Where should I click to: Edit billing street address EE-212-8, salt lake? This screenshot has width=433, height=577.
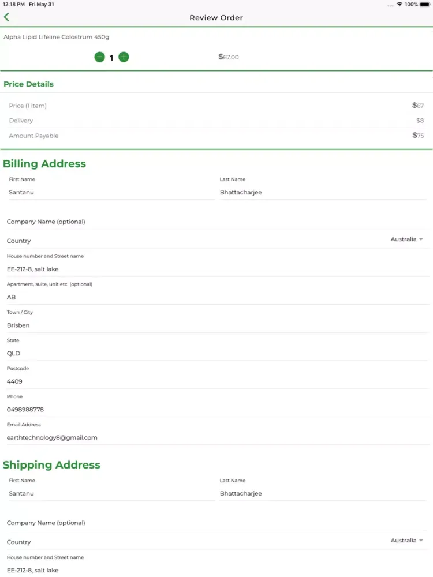[x=216, y=269]
